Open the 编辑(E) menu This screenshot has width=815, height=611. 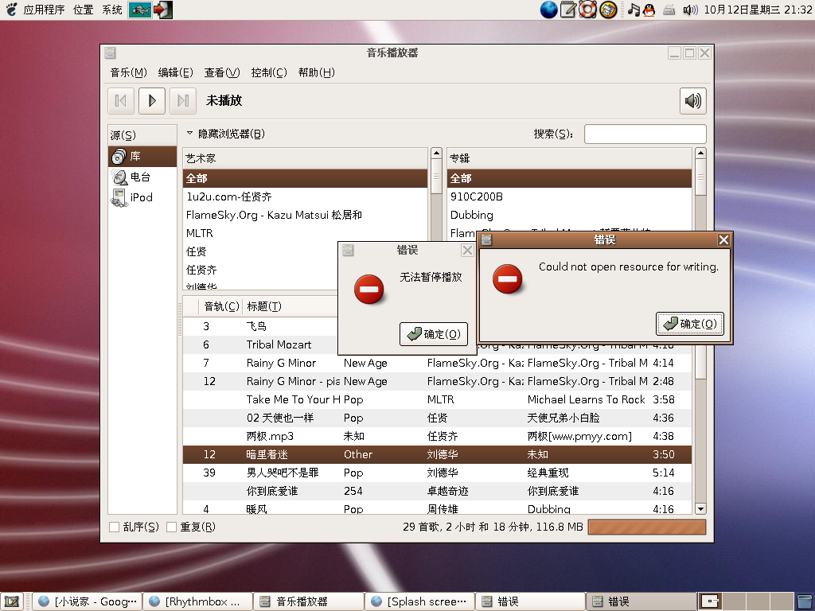pos(175,72)
